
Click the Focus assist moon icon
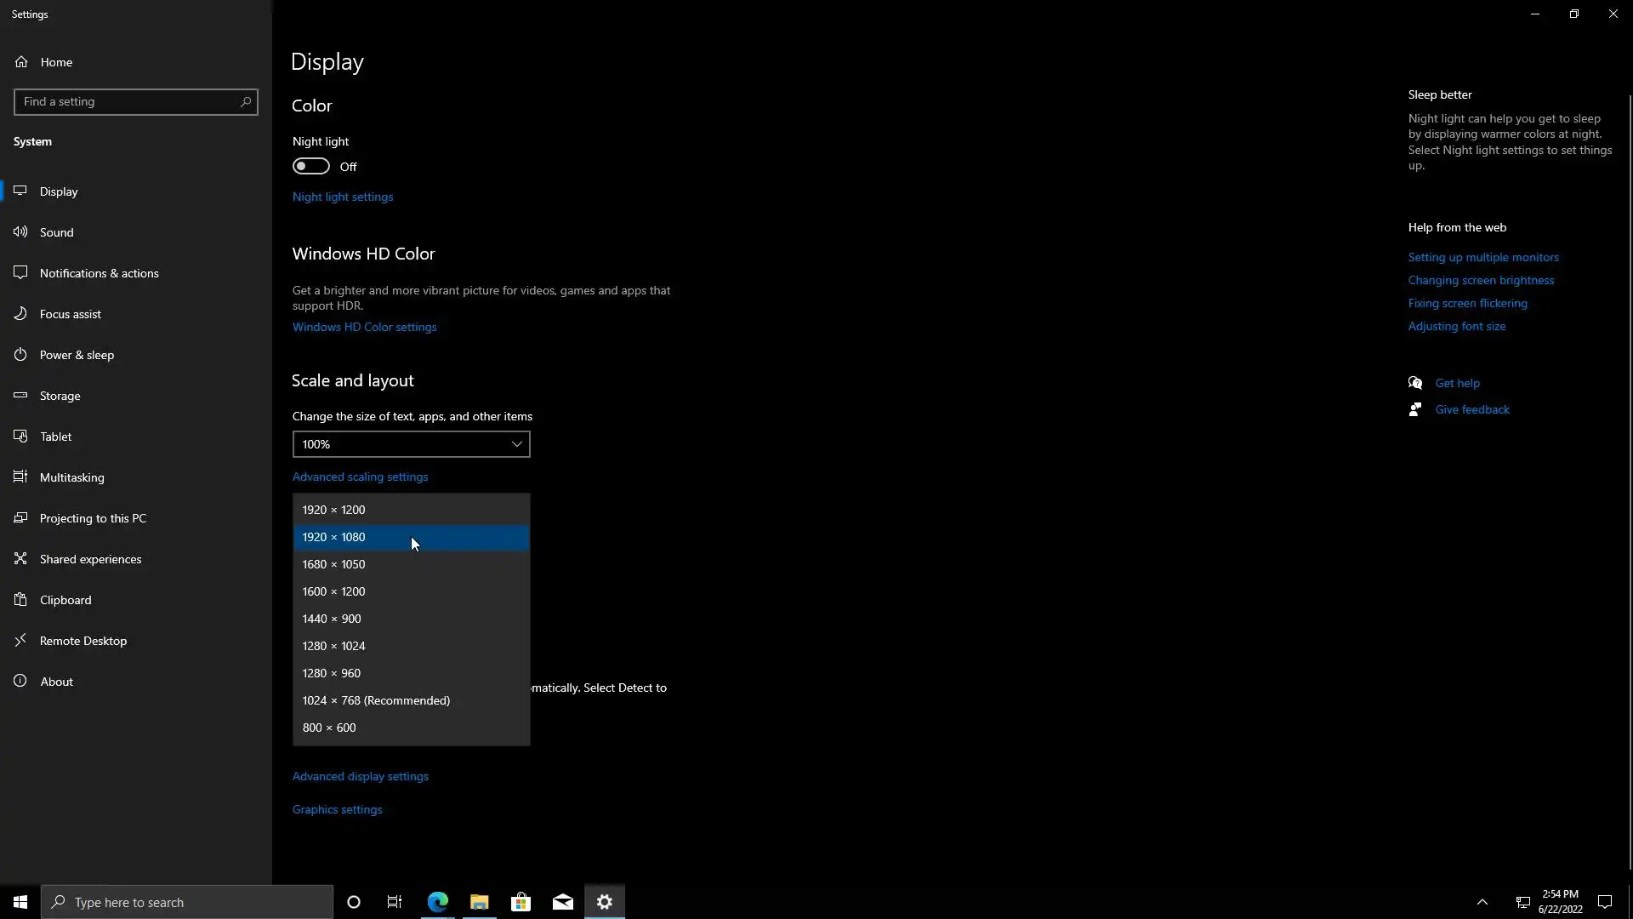tap(20, 314)
